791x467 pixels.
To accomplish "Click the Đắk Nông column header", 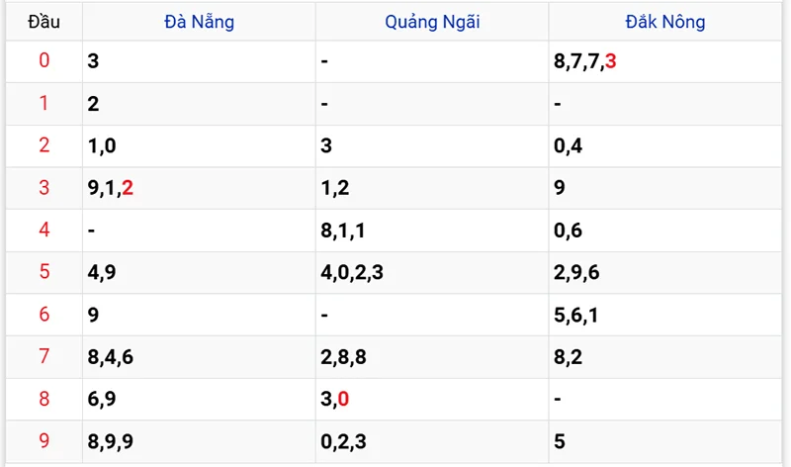I will (x=664, y=21).
